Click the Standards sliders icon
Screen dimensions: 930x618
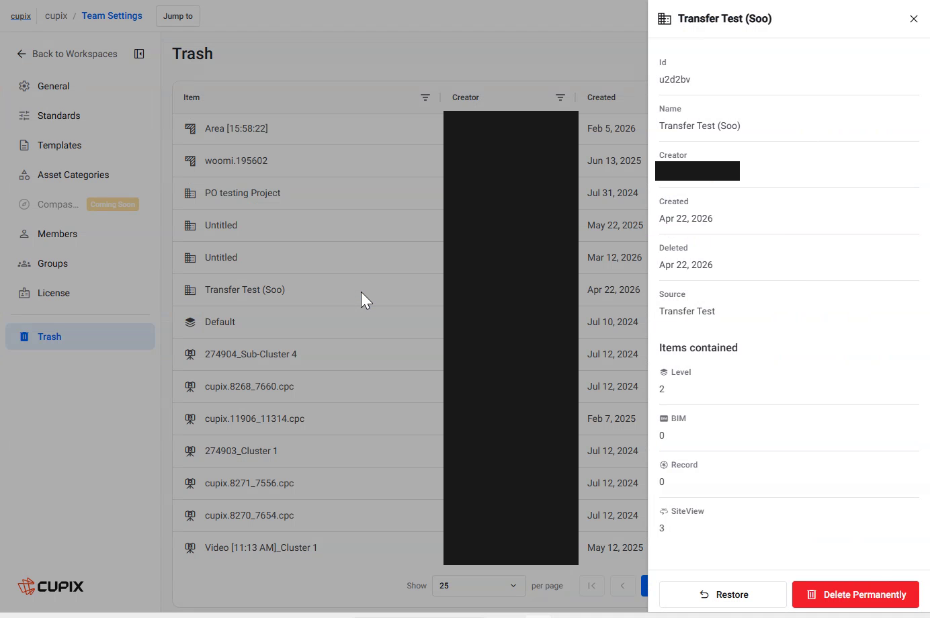[x=24, y=116]
